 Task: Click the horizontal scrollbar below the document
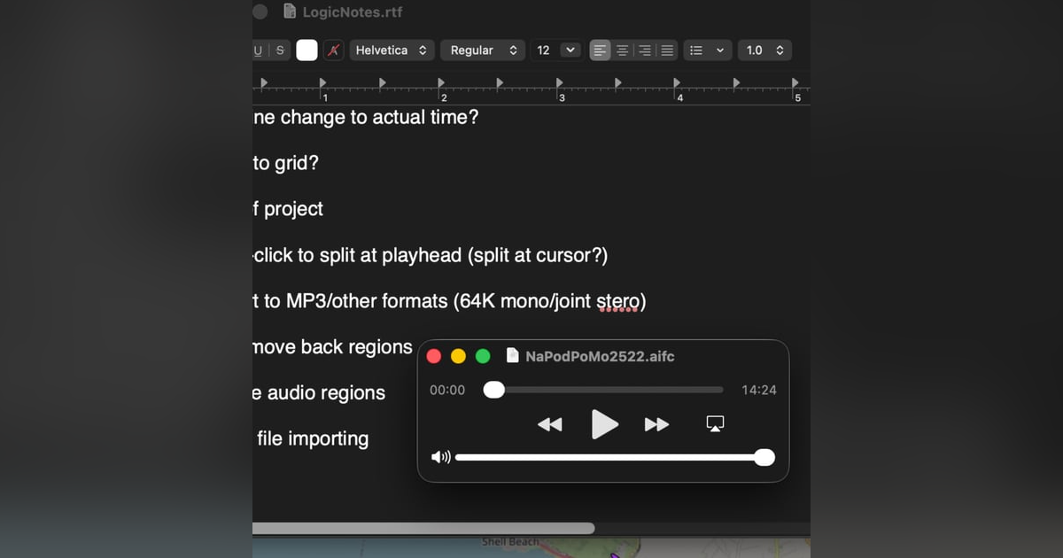coord(423,529)
